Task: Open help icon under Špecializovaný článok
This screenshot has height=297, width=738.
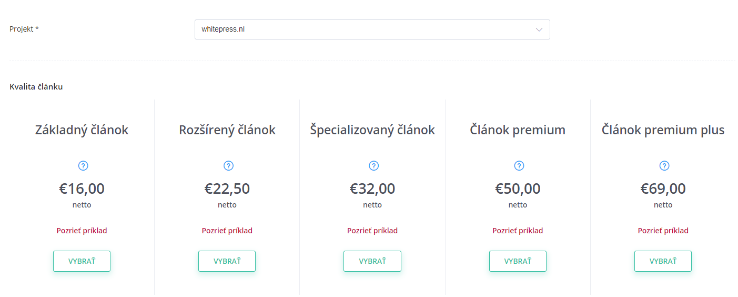Action: [373, 166]
